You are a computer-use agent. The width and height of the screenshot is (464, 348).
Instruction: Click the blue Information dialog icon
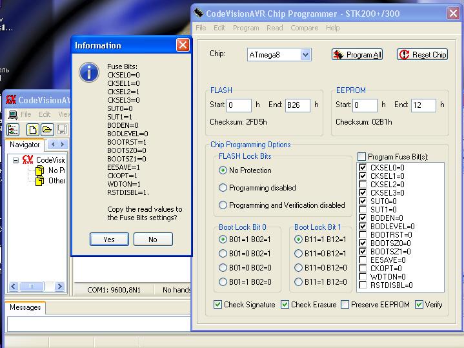(88, 72)
